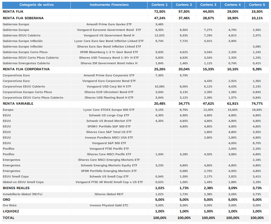Select the RENTA FIJA SOBERANA row label

pos(23,18)
